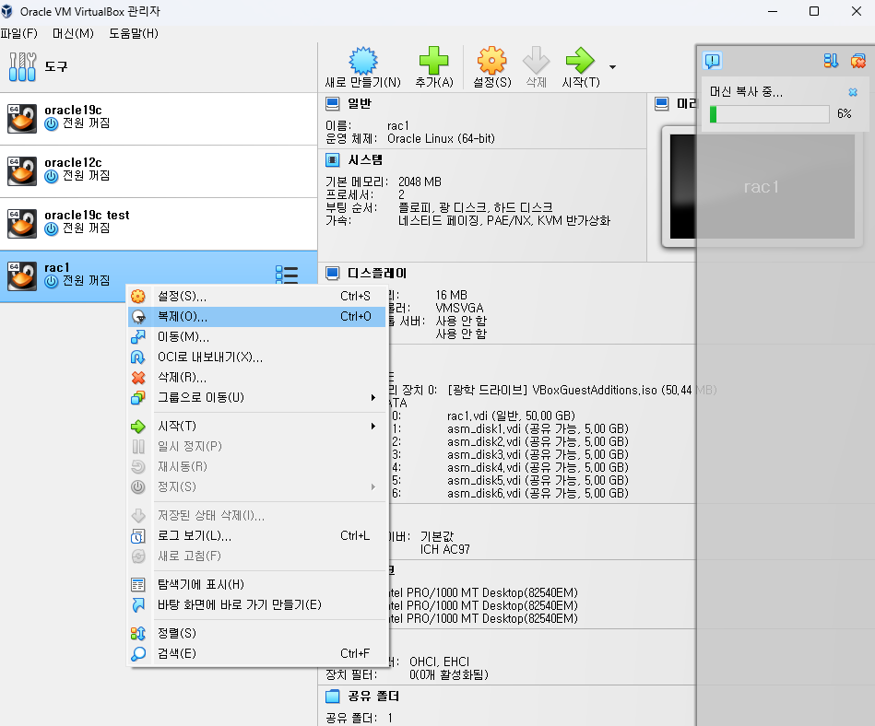Viewport: 875px width, 726px height.
Task: Click the sort notifications icon in the panel
Action: click(x=831, y=61)
